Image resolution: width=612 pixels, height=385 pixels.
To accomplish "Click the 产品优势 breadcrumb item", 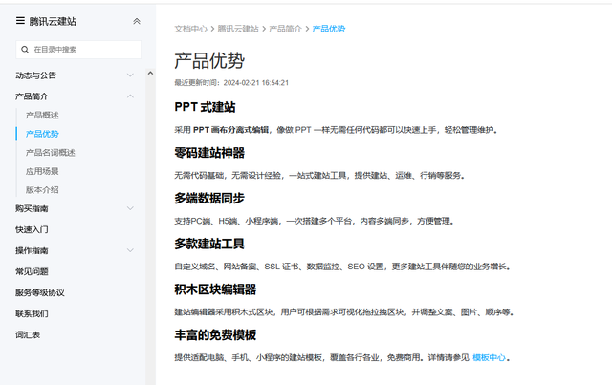I will tap(329, 29).
